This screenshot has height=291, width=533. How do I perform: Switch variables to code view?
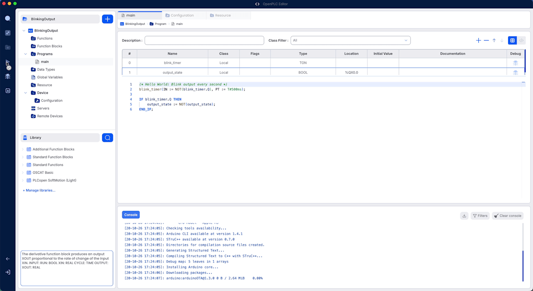521,40
